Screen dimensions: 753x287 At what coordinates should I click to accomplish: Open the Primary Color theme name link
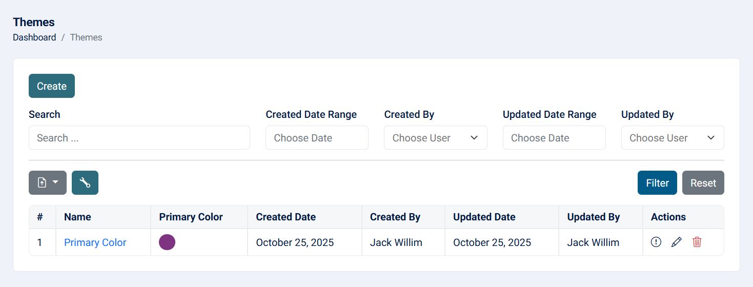coord(95,242)
